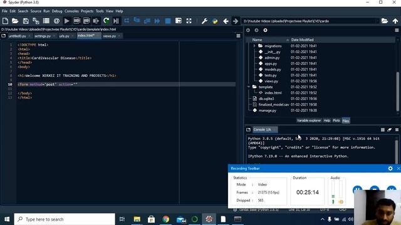Go to previous folder in file explorer

coord(248,31)
